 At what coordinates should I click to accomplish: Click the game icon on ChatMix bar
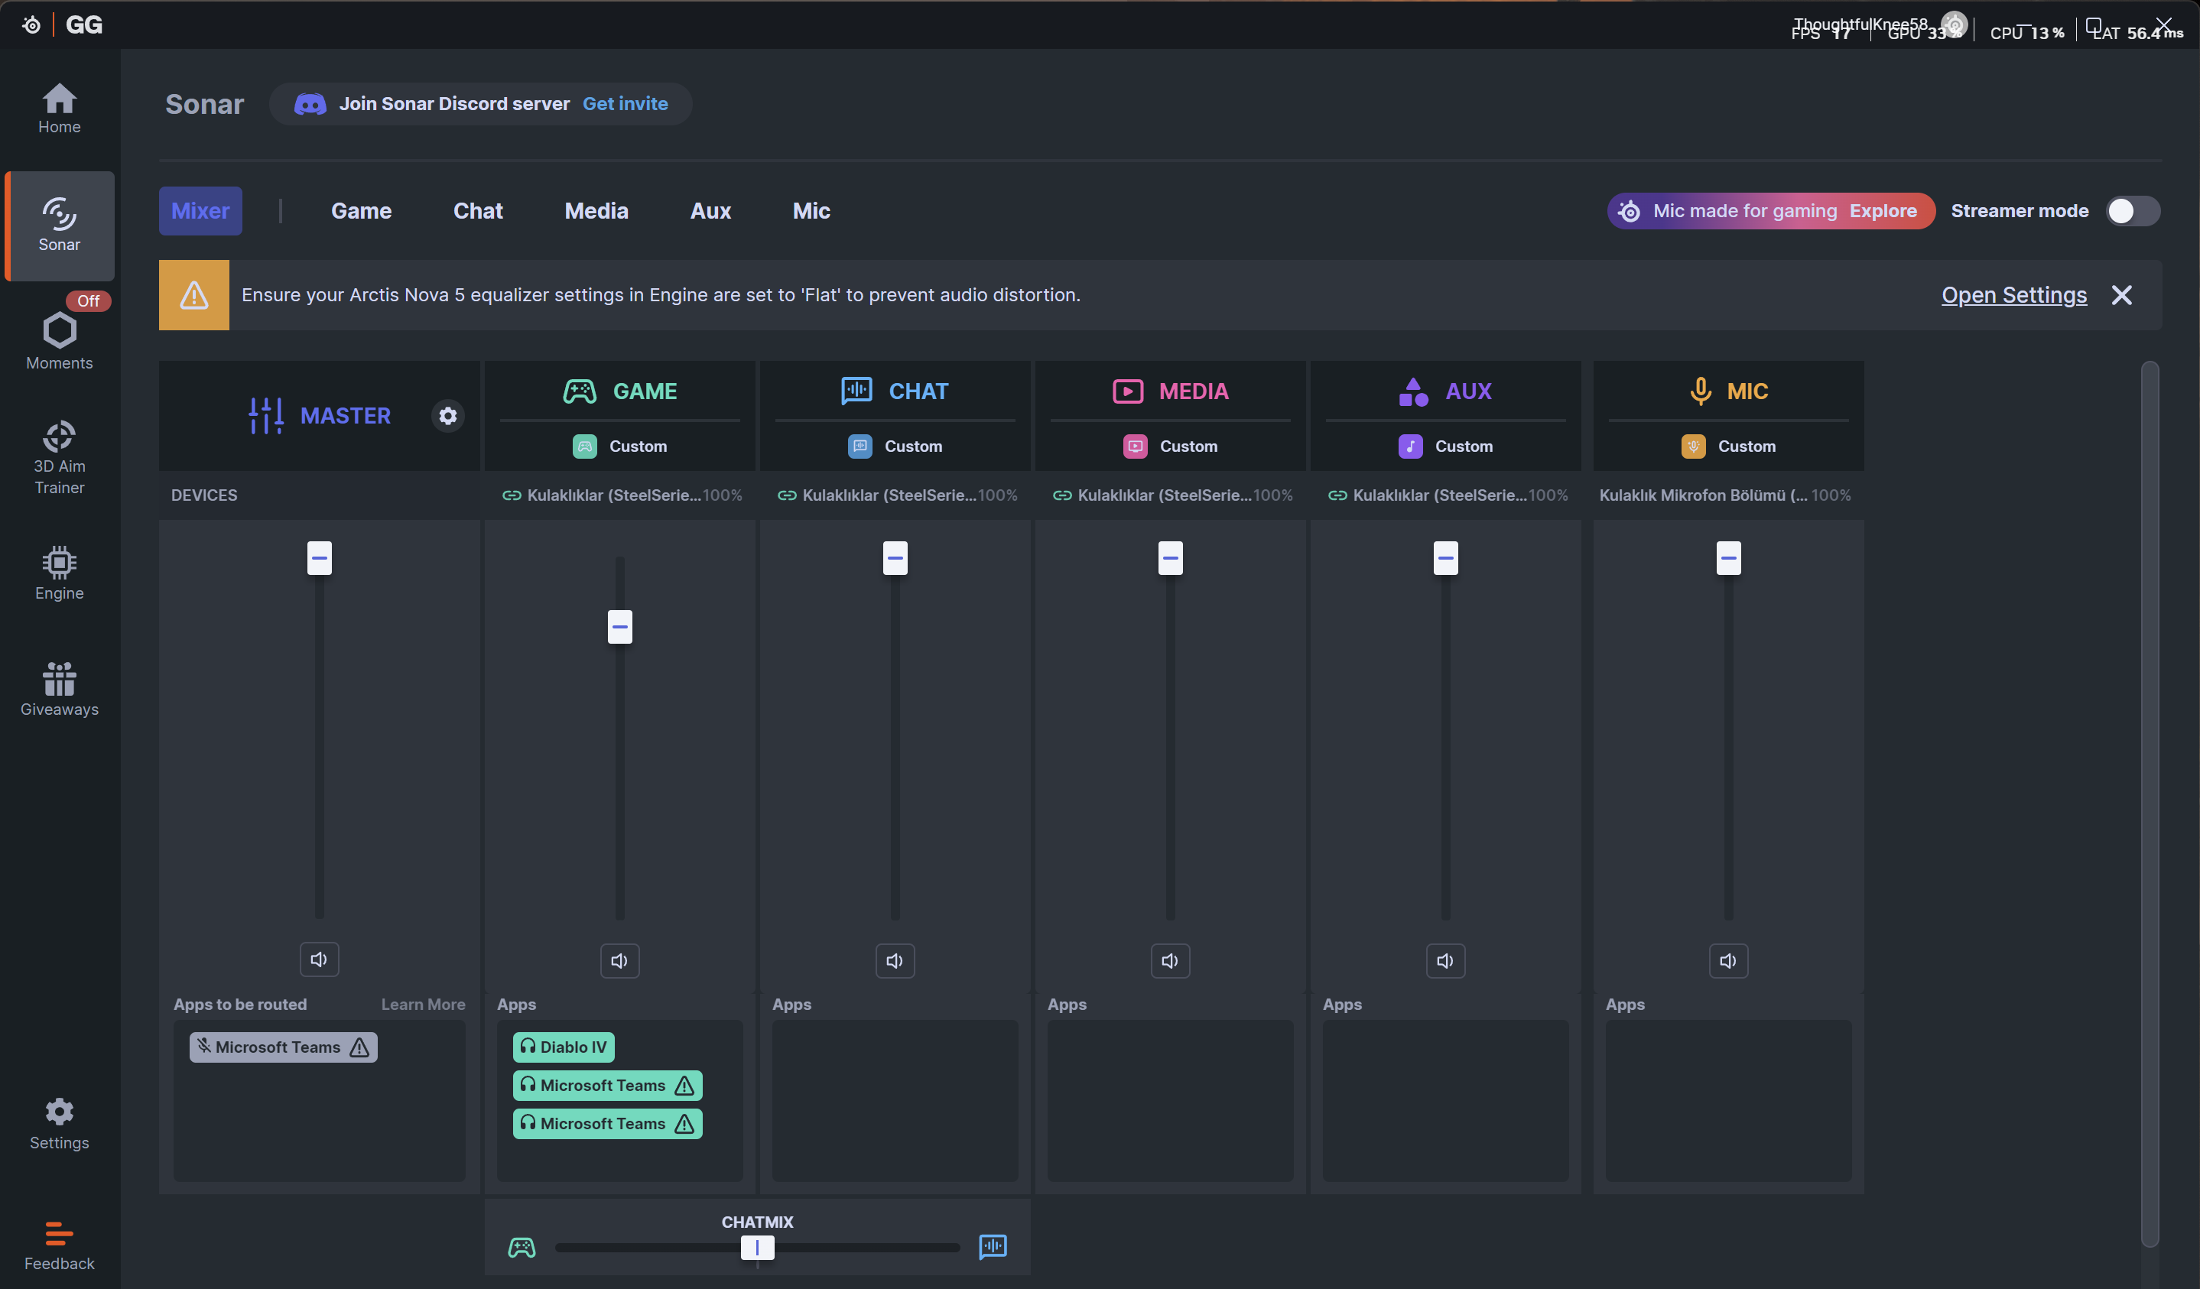tap(522, 1247)
